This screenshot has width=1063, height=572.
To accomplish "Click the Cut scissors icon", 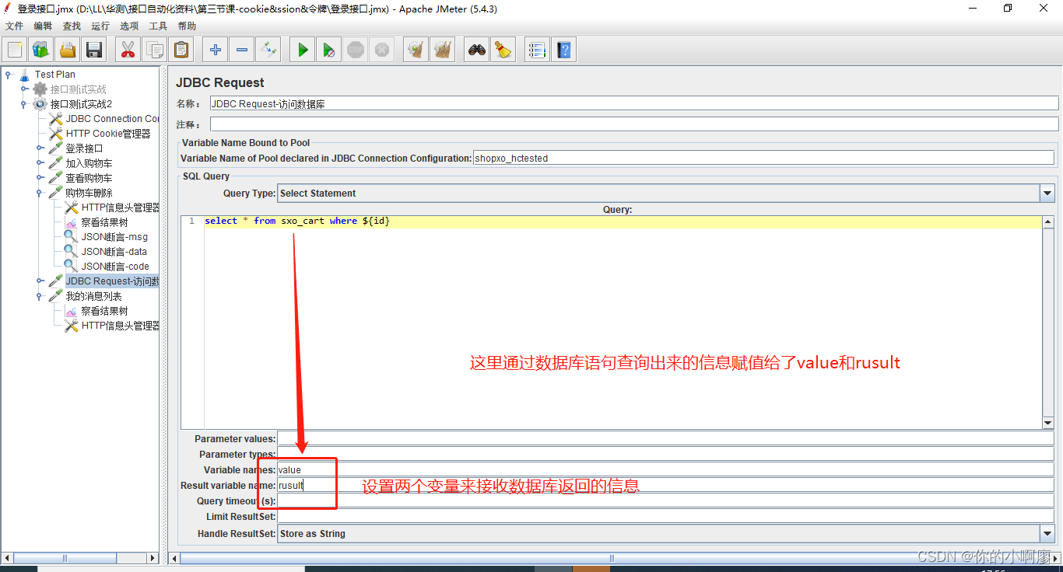I will click(128, 51).
